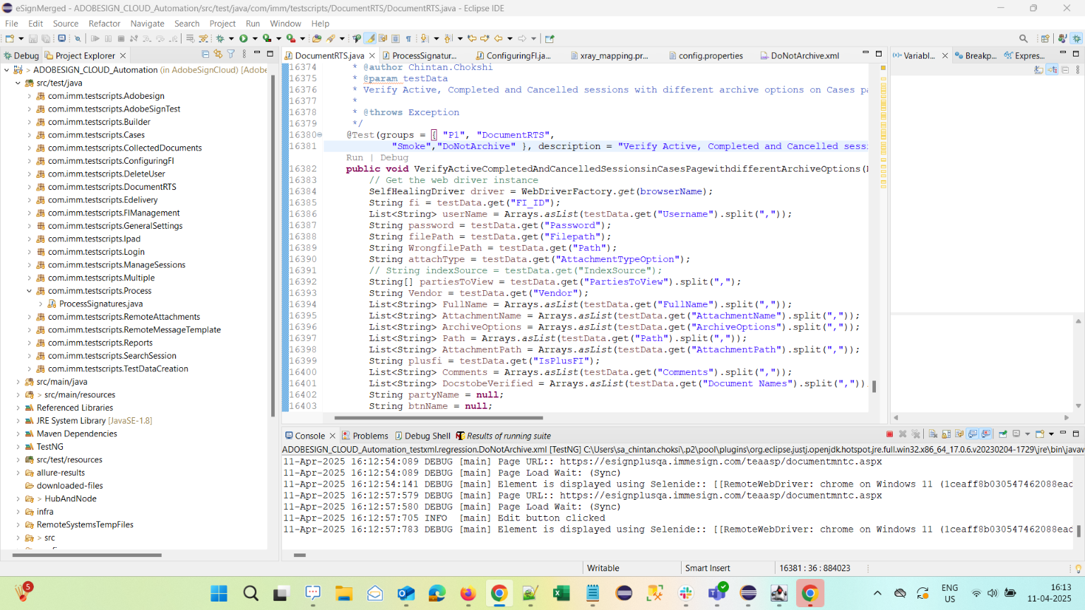1085x610 pixels.
Task: Toggle Scroll Lock in the Console
Action: (947, 434)
